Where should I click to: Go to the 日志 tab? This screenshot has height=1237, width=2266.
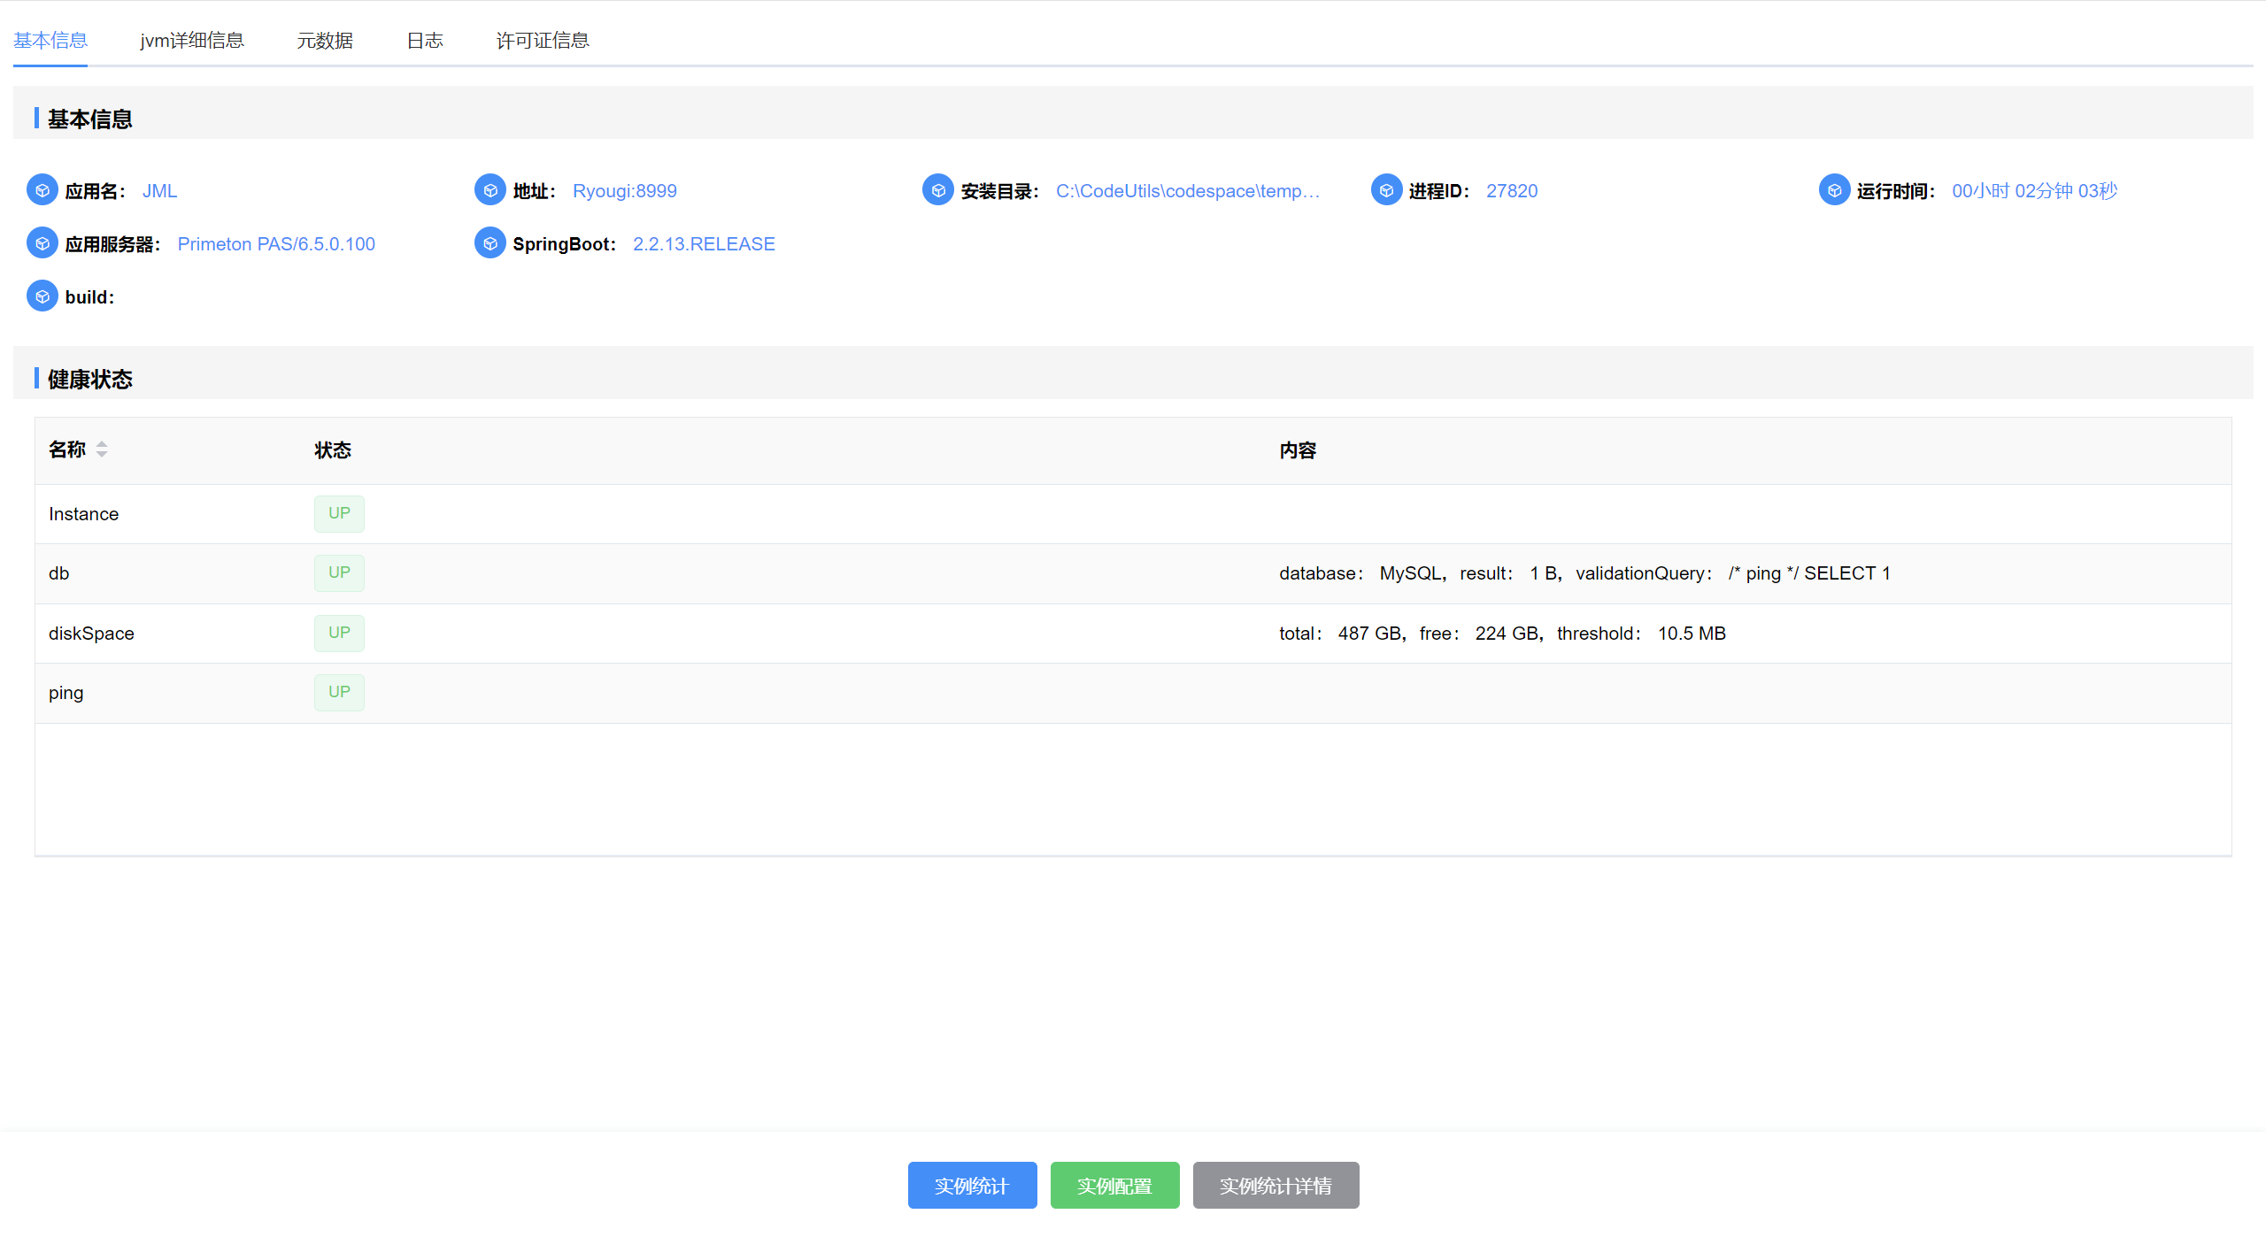(425, 41)
